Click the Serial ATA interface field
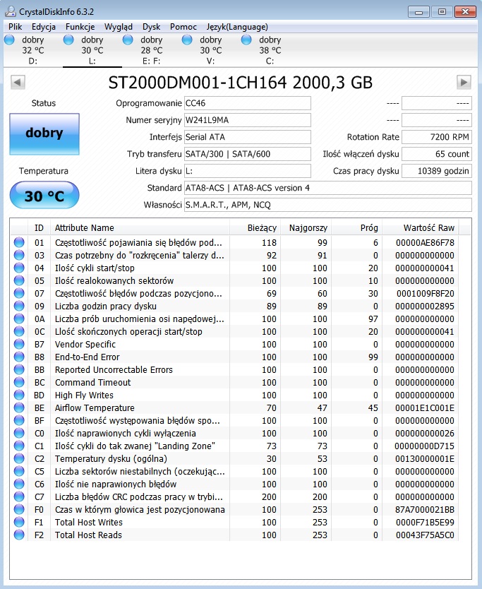The image size is (482, 589). point(248,137)
